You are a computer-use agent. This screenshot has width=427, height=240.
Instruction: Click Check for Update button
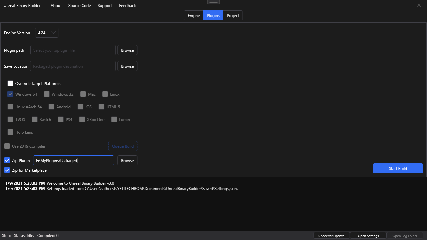coord(331,236)
